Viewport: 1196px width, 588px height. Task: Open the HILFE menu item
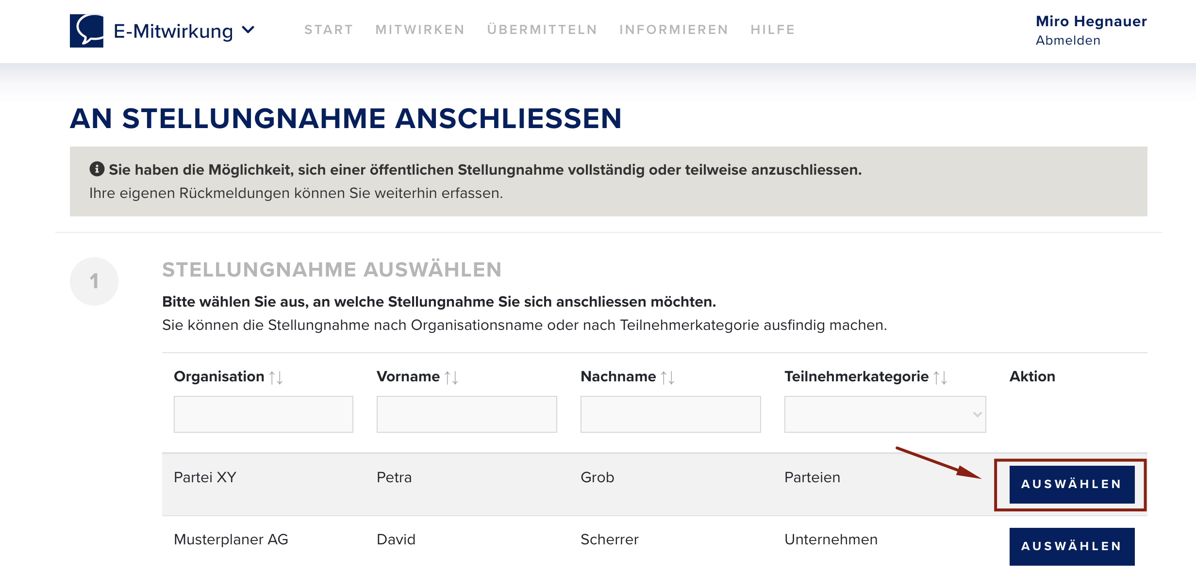pyautogui.click(x=773, y=30)
